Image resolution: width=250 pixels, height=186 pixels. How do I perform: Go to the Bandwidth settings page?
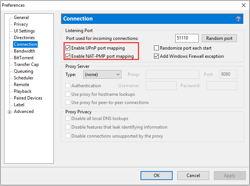point(24,51)
